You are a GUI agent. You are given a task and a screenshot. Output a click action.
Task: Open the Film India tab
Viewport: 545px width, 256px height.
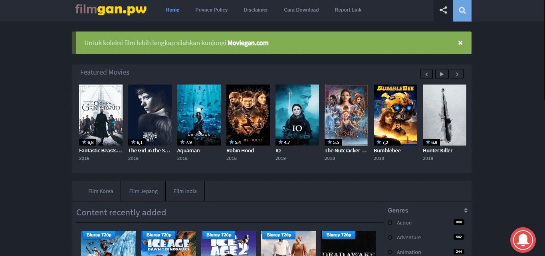coord(185,191)
